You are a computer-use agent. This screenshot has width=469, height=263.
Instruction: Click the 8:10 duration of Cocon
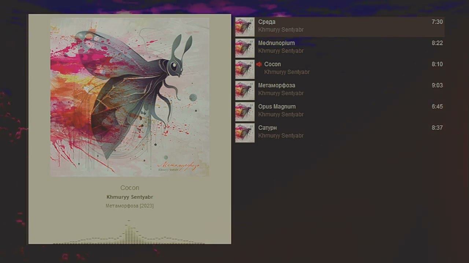tap(437, 64)
